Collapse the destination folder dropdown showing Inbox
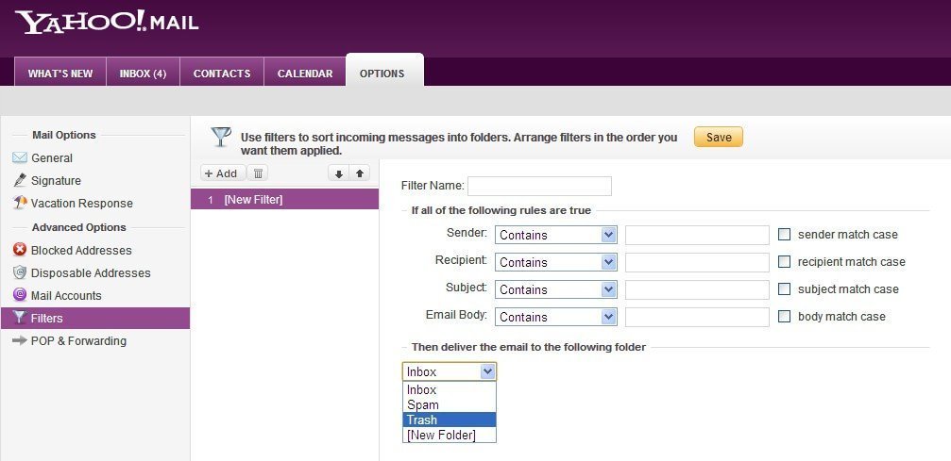Screen dimensions: 951x461 pos(450,371)
